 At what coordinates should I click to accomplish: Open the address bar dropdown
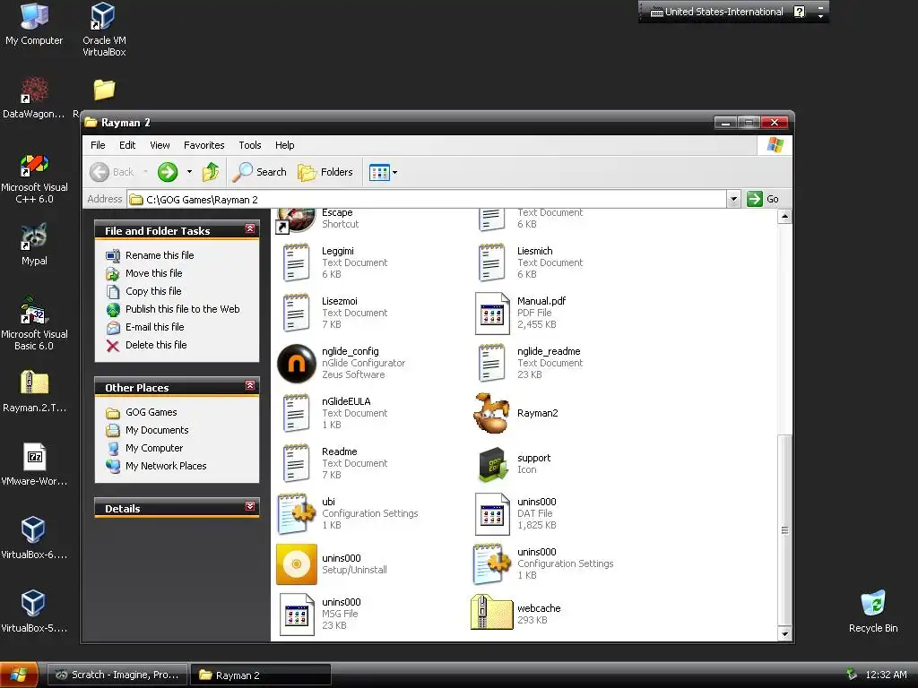click(733, 200)
